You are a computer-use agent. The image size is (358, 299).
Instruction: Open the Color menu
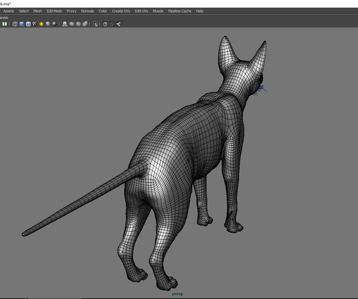pos(103,11)
